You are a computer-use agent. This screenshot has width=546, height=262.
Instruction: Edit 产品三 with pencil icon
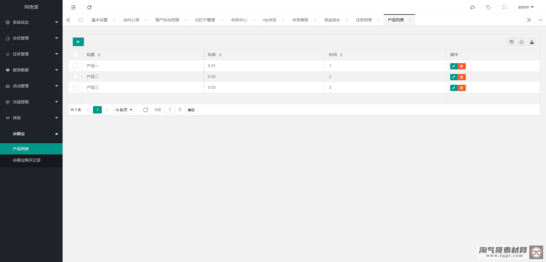point(454,88)
